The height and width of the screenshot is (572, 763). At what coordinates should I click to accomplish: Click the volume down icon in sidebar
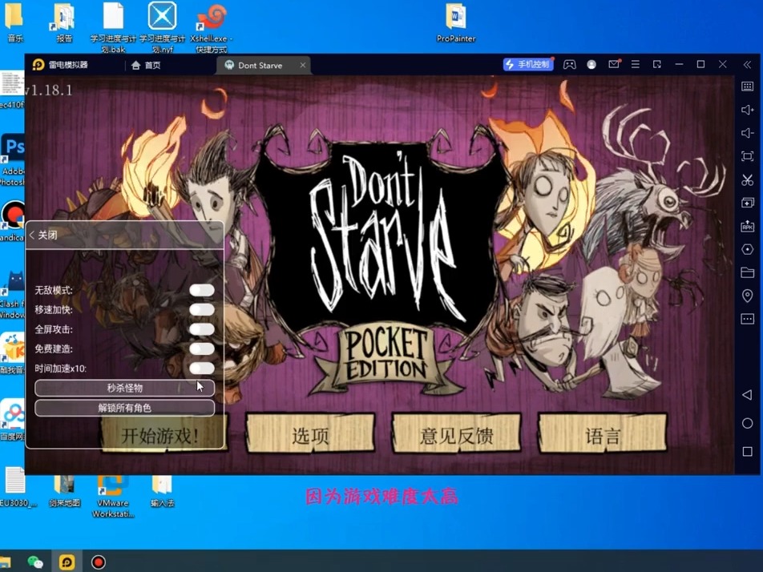tap(748, 133)
